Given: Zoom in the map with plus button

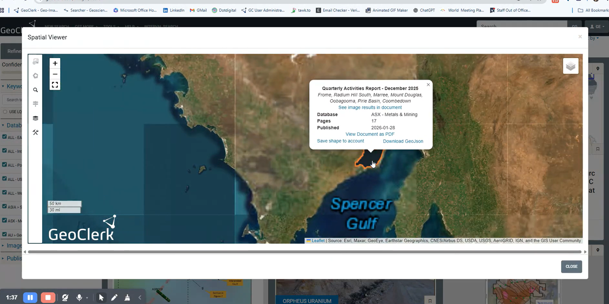Looking at the screenshot, I should (55, 63).
